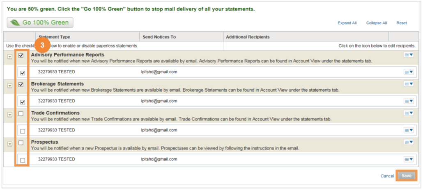Check the Prospectus account 32279933 checkbox
Screen dimensions: 423x190
point(23,161)
